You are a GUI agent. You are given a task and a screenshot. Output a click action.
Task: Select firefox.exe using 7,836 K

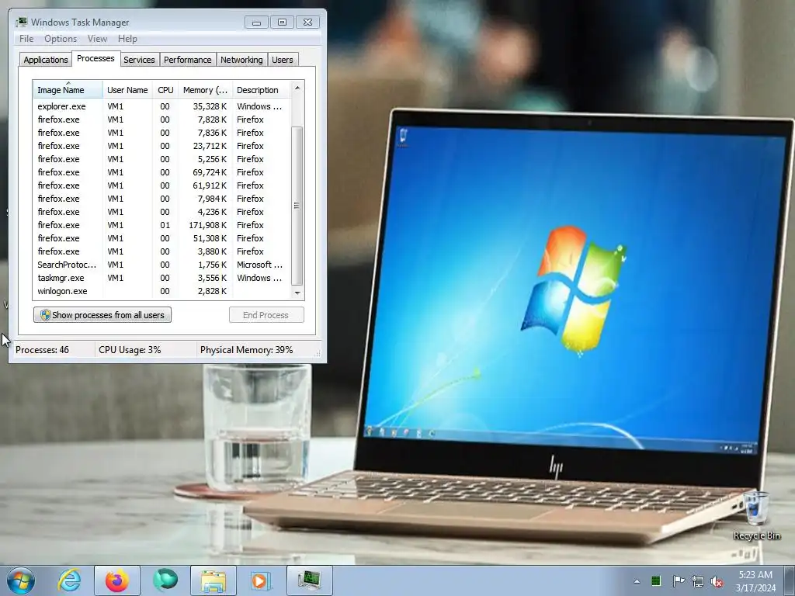161,133
